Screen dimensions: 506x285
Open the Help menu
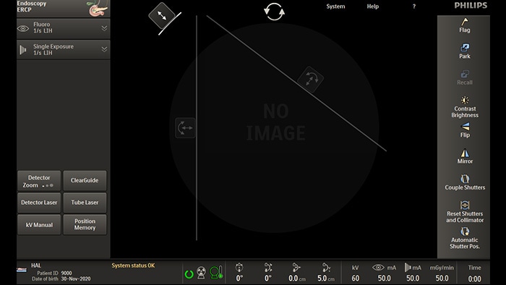tap(373, 7)
